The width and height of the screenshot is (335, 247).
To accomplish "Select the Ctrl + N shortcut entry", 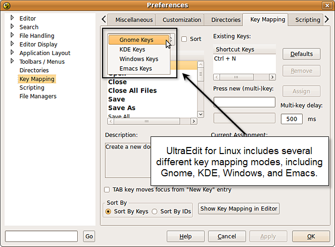I will pos(245,59).
